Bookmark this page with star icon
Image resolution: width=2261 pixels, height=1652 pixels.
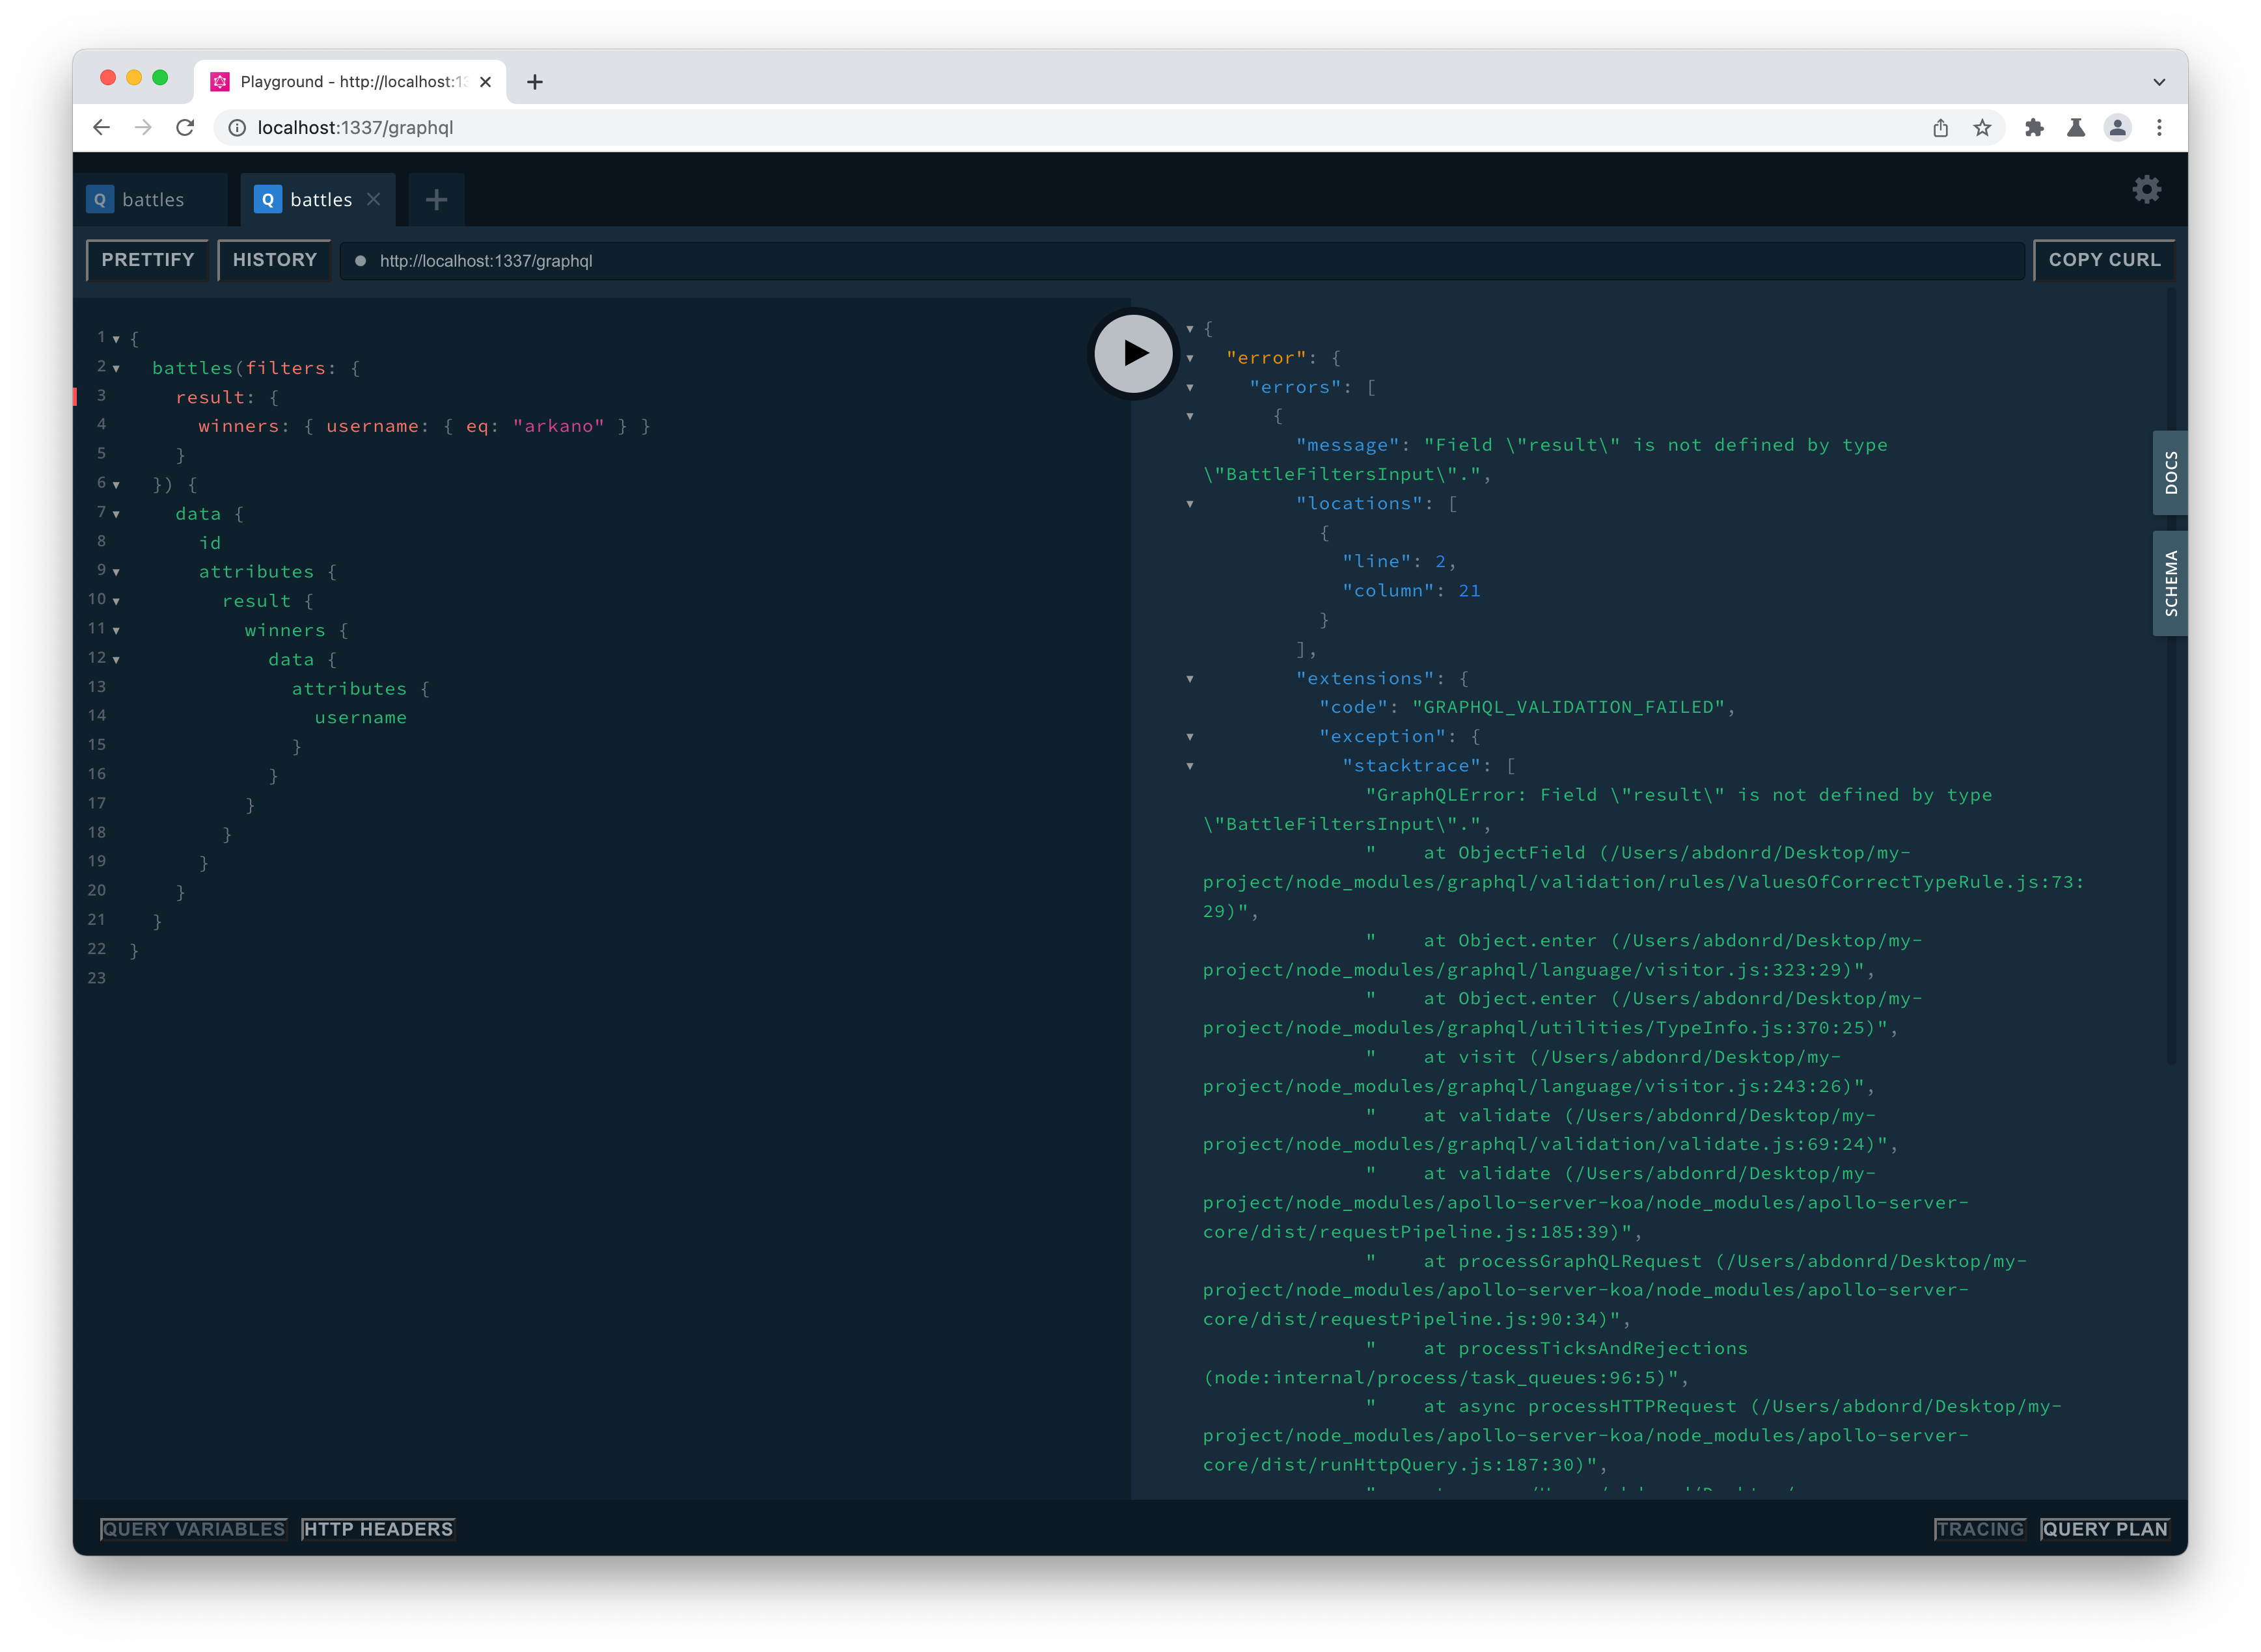pyautogui.click(x=1982, y=127)
